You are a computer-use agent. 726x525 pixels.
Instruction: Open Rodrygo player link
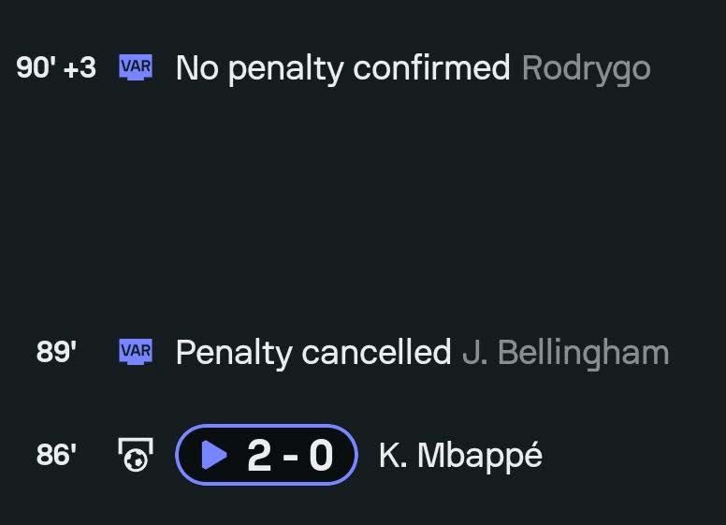[587, 69]
